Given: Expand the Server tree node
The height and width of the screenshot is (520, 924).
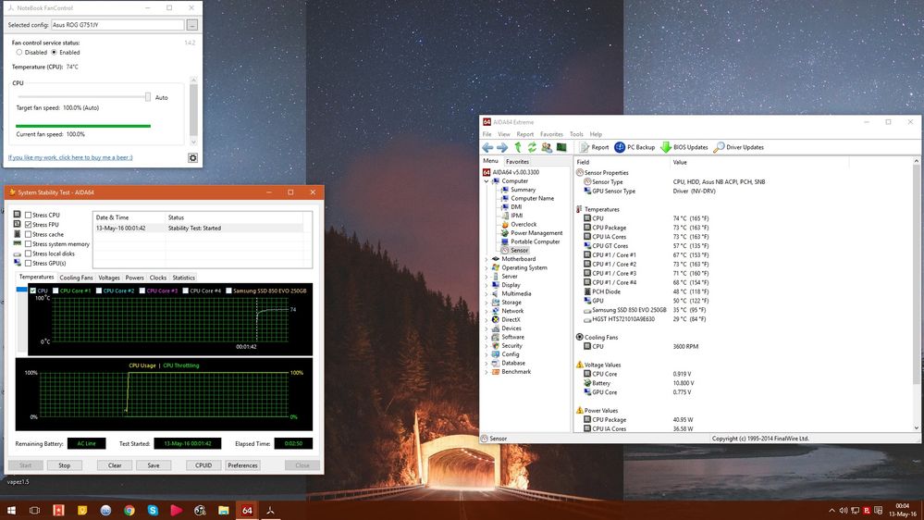Looking at the screenshot, I should click(487, 277).
